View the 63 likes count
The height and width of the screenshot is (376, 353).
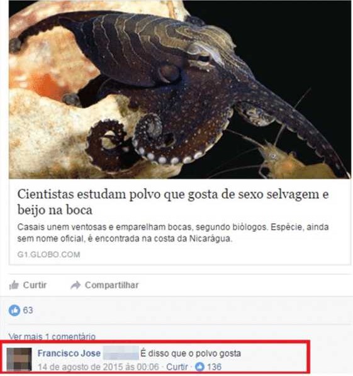pyautogui.click(x=28, y=311)
